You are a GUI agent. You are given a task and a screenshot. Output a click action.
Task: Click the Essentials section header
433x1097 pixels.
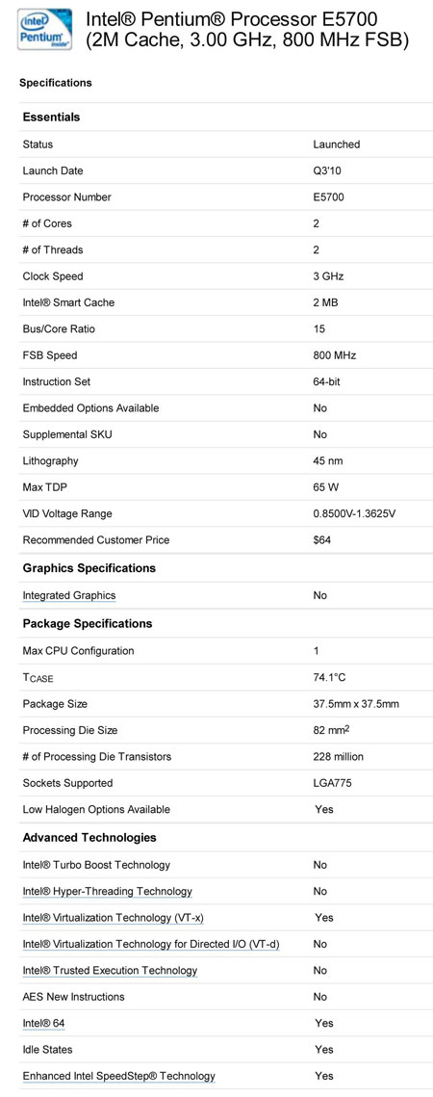click(51, 117)
